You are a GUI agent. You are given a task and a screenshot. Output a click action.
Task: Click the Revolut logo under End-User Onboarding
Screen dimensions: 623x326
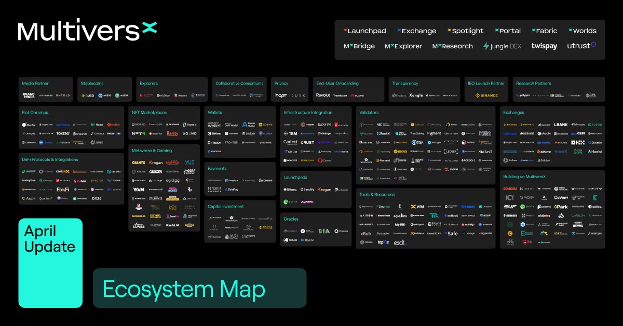pos(323,95)
